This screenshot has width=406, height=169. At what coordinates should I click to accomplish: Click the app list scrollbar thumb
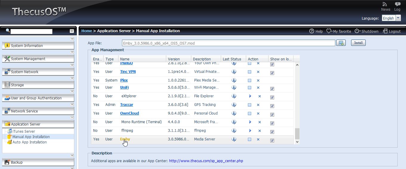coord(297,134)
